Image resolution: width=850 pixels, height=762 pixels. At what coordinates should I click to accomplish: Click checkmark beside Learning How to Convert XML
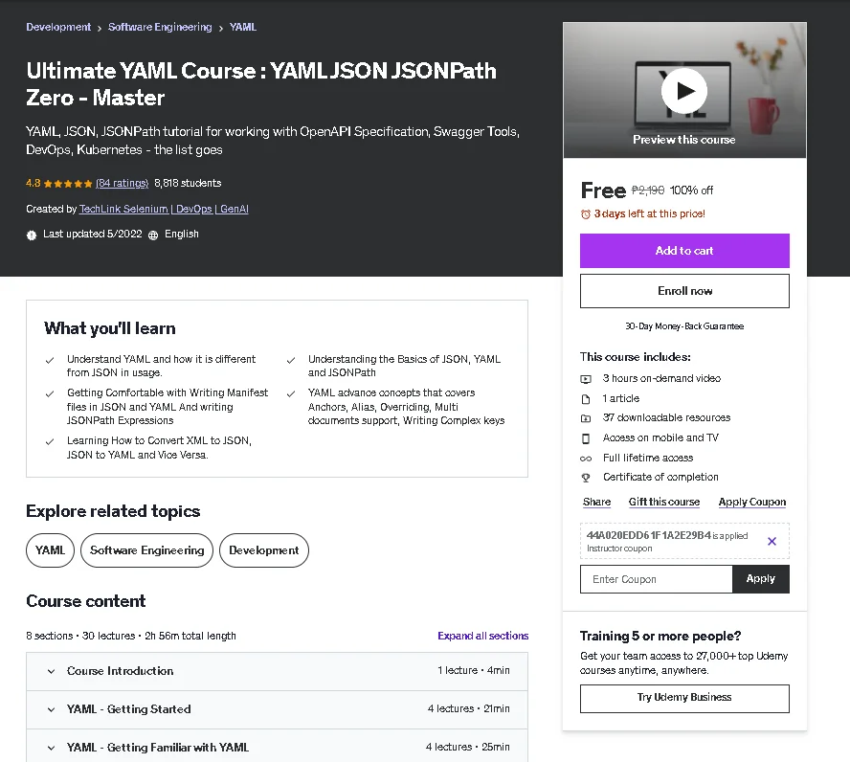(x=50, y=441)
